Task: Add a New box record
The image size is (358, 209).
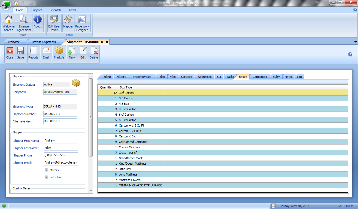Action: (72, 53)
